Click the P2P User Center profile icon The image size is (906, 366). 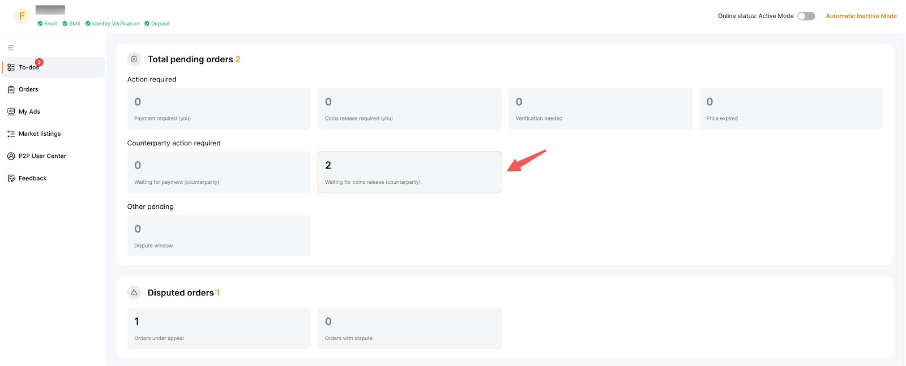(11, 156)
